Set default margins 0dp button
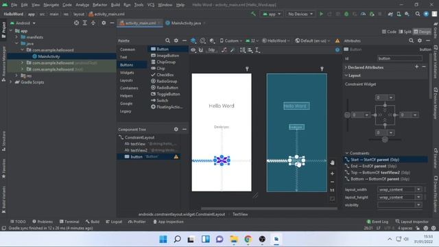This screenshot has height=247, width=439. [x=212, y=50]
